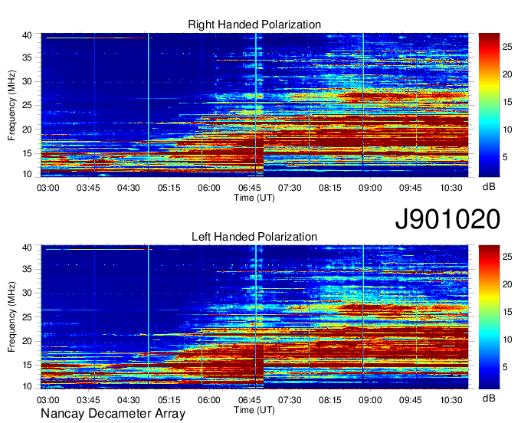Click the 10:30 time tick of Right Handed plot
Viewport: 521px width, 423px height.
(451, 188)
